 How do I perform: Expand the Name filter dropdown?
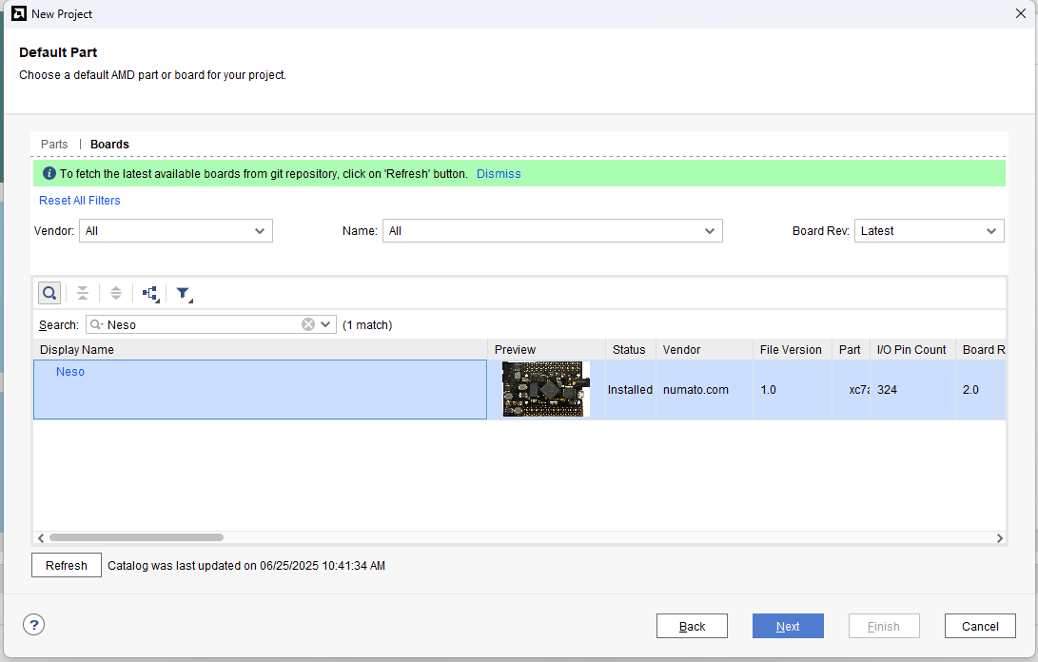click(x=552, y=231)
